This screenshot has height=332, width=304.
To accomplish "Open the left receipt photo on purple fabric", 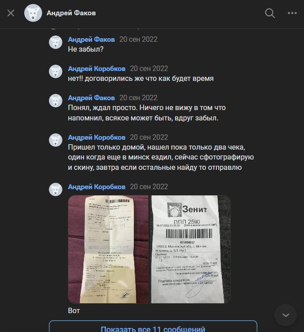I will 108,249.
